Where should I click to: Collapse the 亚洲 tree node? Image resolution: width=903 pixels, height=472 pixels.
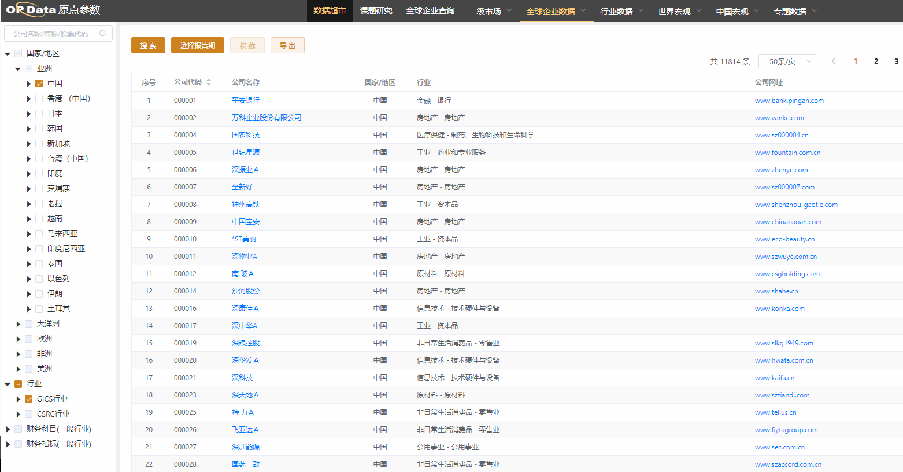pyautogui.click(x=18, y=69)
